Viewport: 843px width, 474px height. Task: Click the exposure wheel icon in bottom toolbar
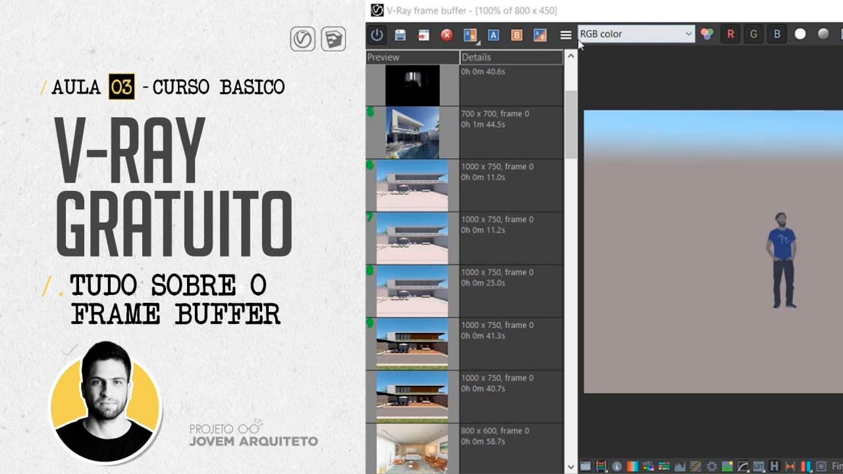[x=712, y=466]
